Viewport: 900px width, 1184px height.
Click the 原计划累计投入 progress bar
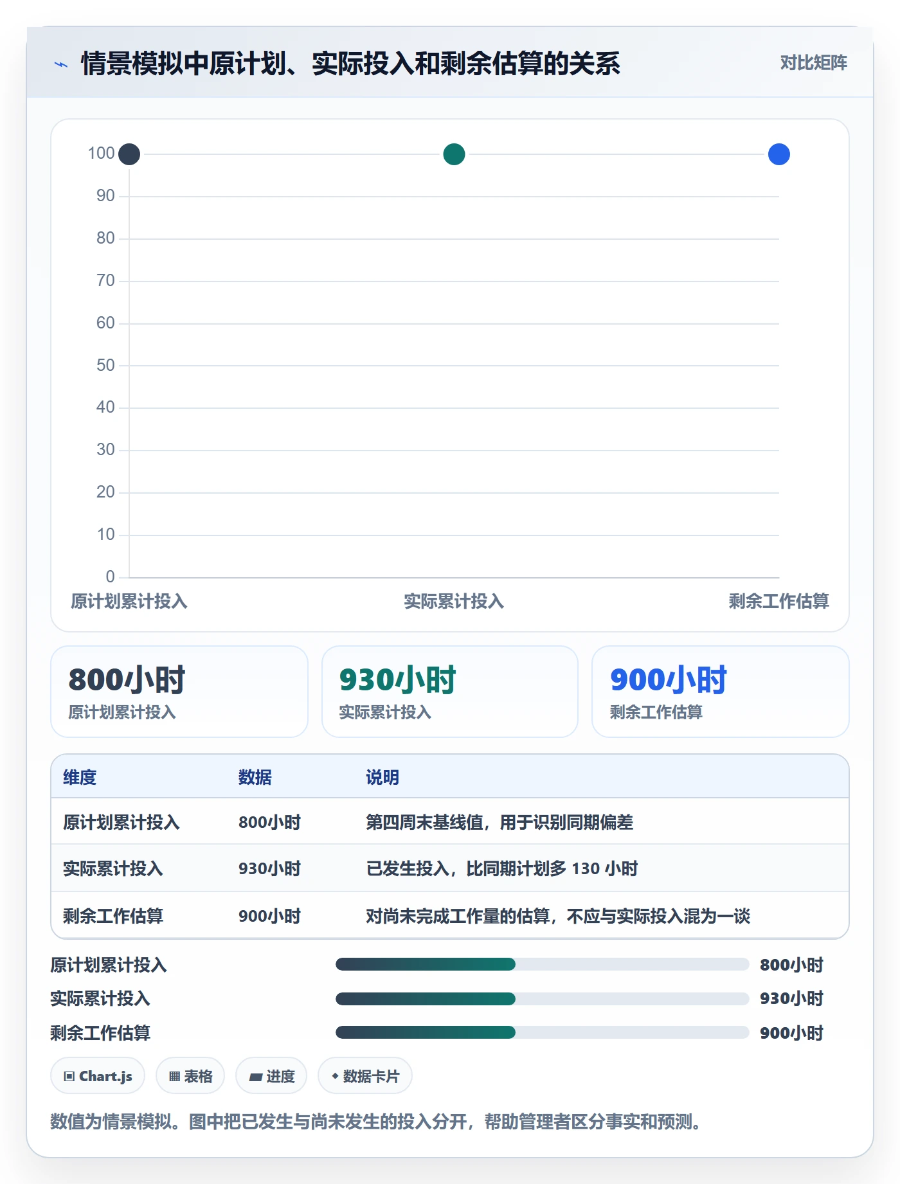(x=542, y=964)
